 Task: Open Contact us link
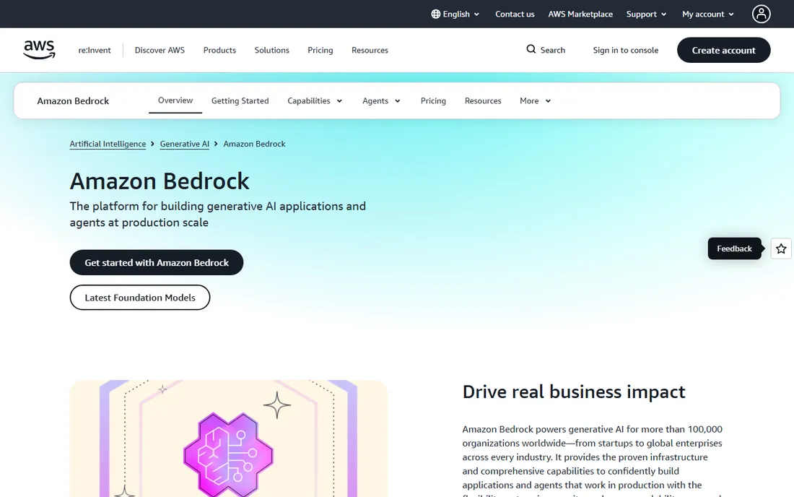point(515,14)
